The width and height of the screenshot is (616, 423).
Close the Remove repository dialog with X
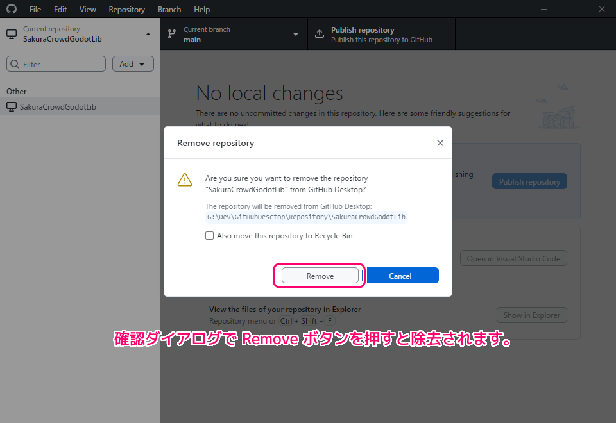[440, 143]
